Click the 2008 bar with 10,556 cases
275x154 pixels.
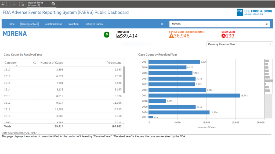[x=179, y=112]
